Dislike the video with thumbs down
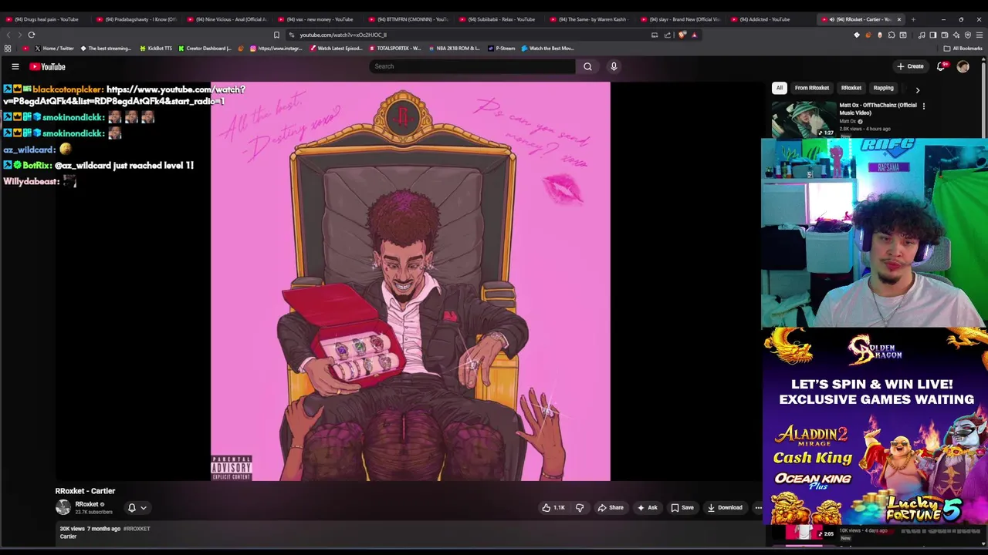 580,507
